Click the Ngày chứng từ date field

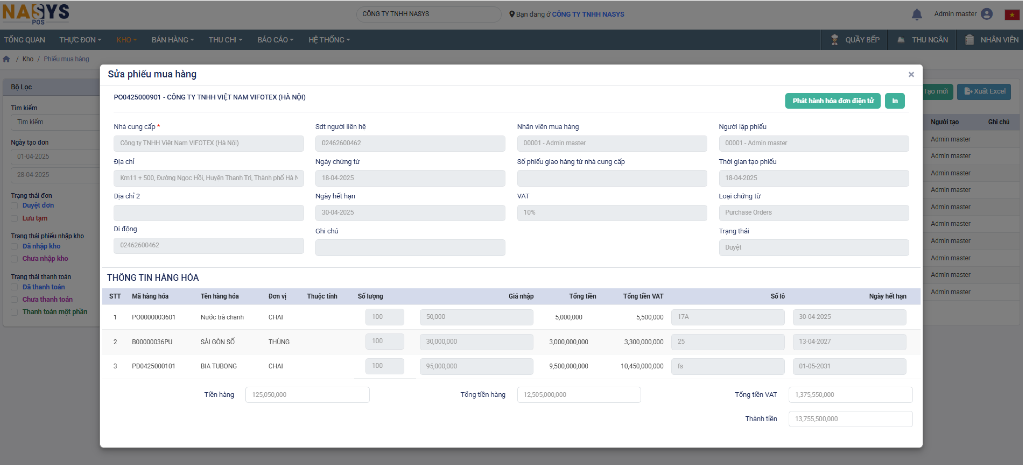410,178
